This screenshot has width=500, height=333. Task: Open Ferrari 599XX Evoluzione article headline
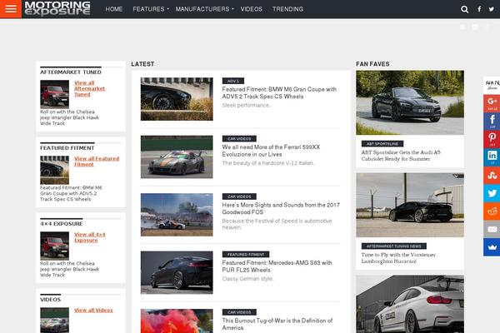[x=271, y=151]
